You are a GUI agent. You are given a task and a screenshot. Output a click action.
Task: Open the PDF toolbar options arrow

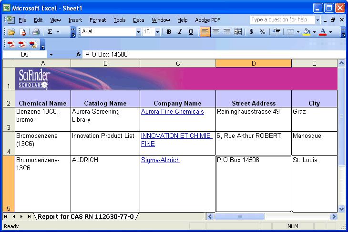43,45
